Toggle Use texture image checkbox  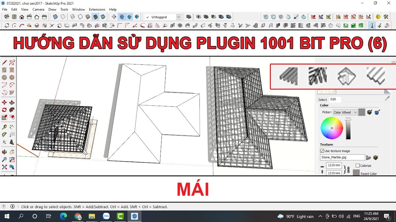pyautogui.click(x=322, y=151)
